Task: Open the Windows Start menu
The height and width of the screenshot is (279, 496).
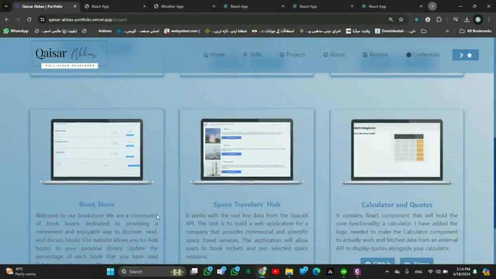Action: (x=111, y=272)
